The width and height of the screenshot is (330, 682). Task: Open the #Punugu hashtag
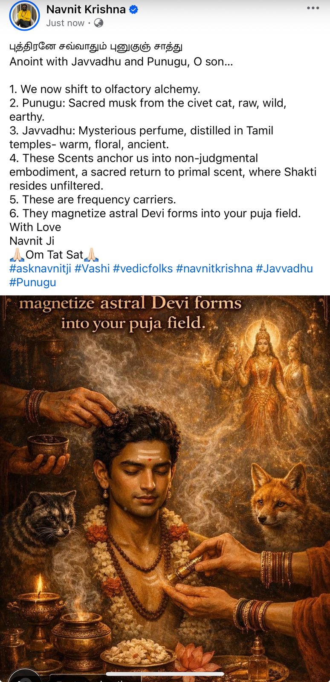pos(33,282)
